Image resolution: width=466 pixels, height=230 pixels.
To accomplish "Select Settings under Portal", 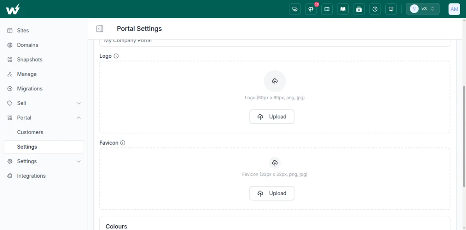I will (x=43, y=147).
